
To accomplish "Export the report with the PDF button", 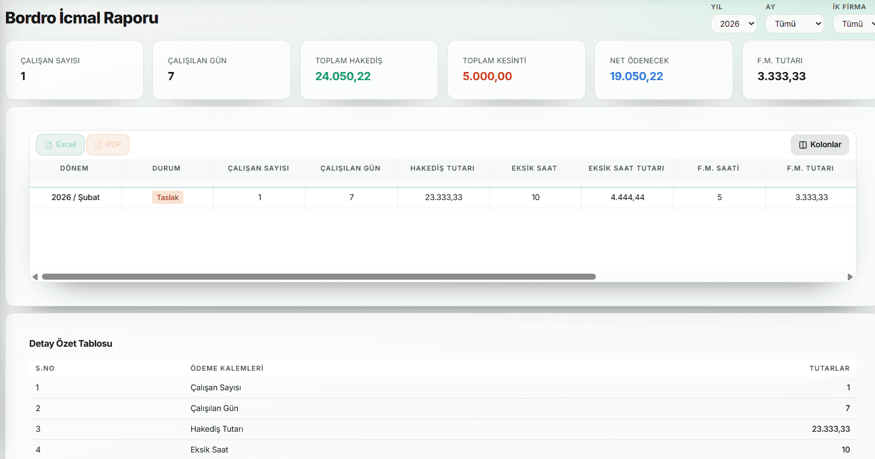I will click(x=108, y=144).
